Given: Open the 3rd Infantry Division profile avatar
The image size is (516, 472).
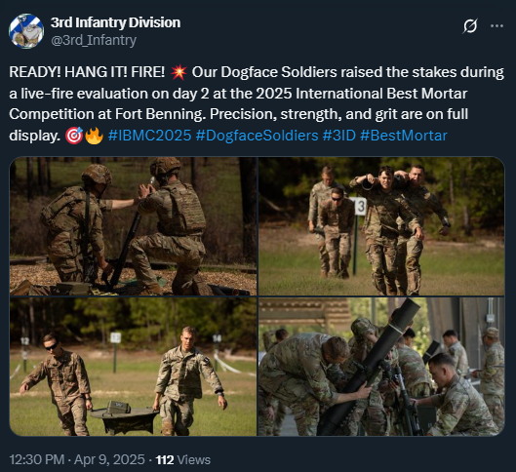Looking at the screenshot, I should (26, 31).
